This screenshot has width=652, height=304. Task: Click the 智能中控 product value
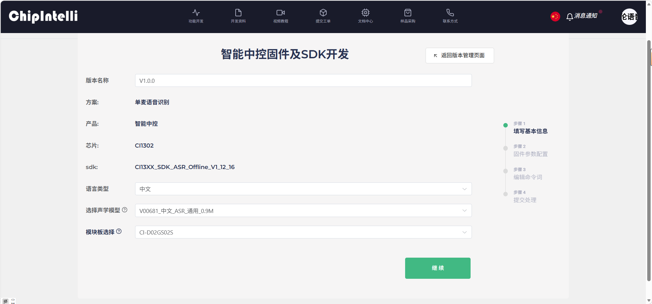(x=146, y=124)
